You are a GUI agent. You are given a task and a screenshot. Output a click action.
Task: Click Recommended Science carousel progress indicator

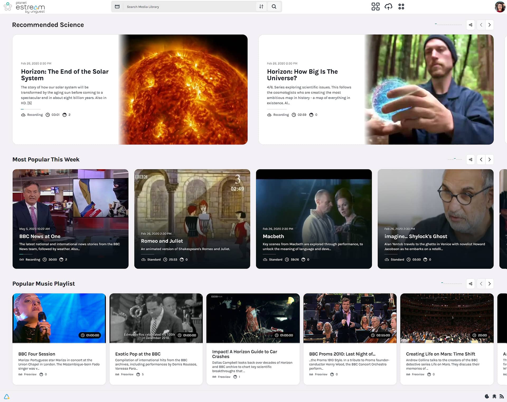click(x=448, y=25)
